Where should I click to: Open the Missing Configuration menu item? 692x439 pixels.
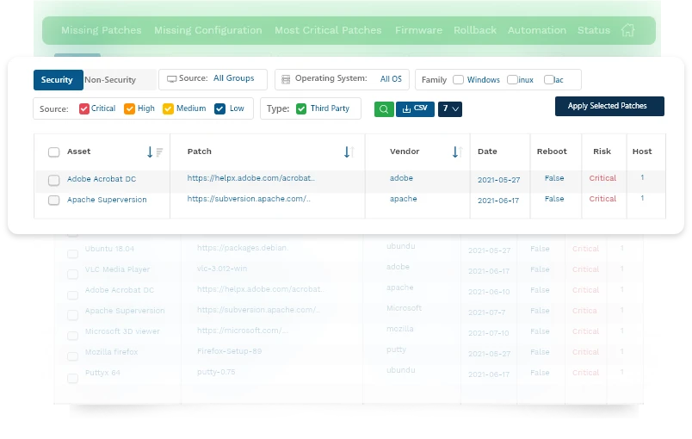pyautogui.click(x=208, y=30)
